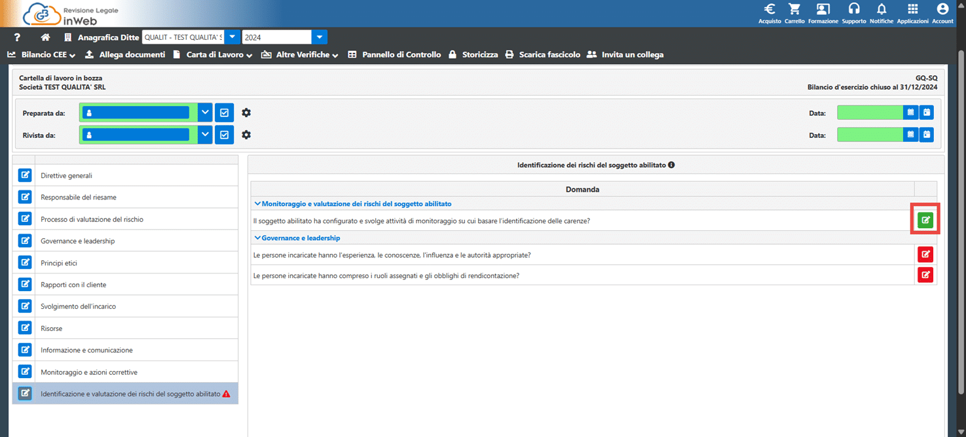The image size is (966, 437).
Task: Open the Applicazioni grid icon
Action: tap(912, 10)
